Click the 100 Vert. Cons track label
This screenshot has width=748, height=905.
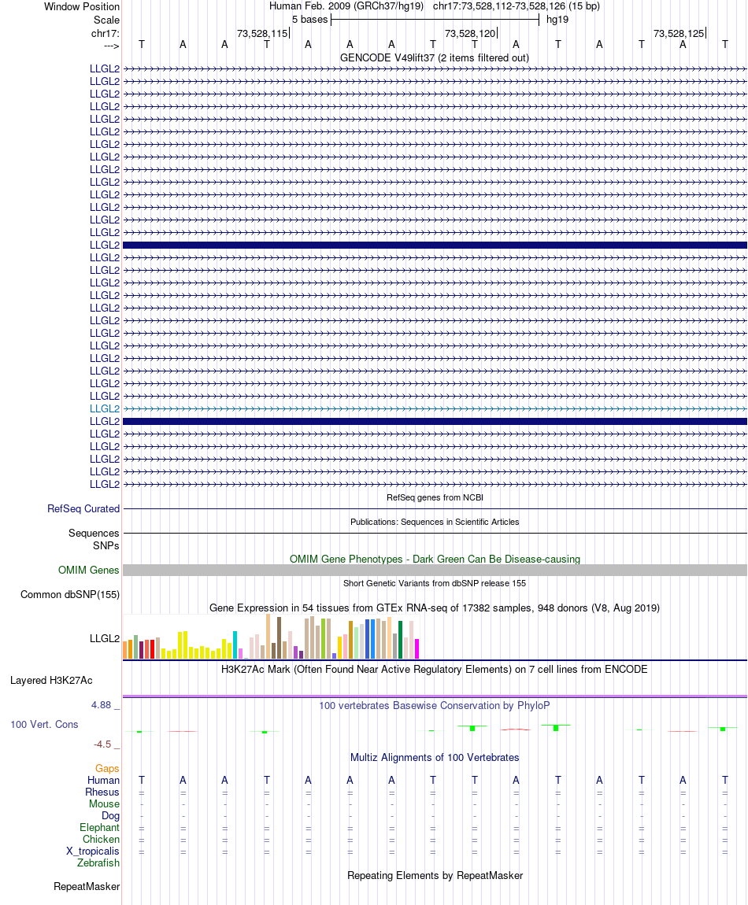coord(44,724)
